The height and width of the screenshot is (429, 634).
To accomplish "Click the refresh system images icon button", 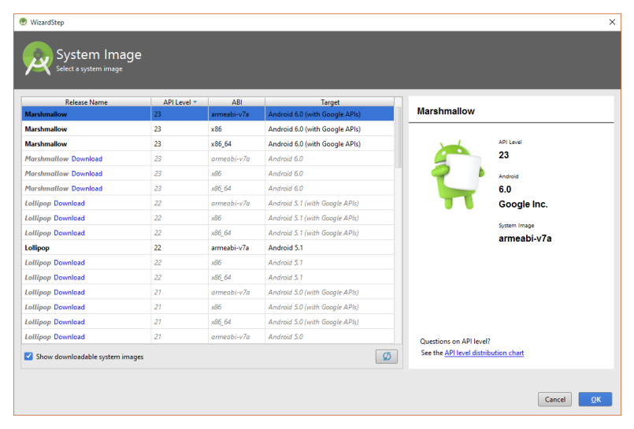I will 386,357.
